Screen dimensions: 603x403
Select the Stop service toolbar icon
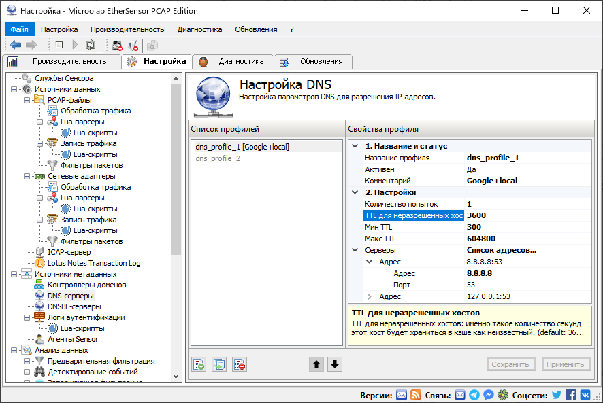(x=60, y=45)
